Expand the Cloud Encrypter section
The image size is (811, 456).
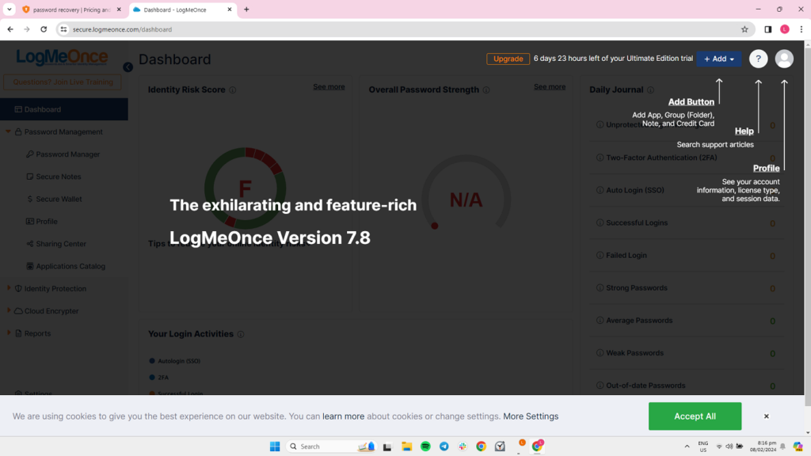click(51, 311)
